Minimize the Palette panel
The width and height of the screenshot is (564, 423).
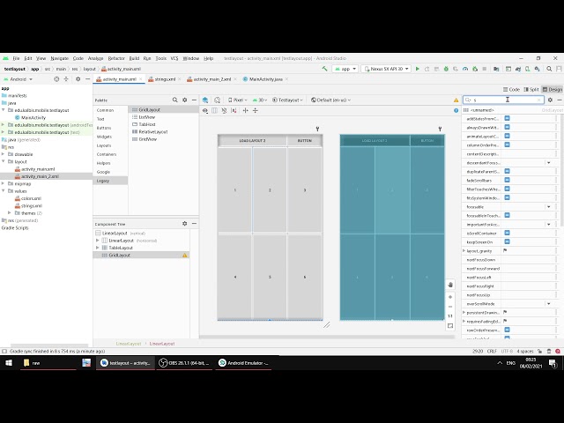[194, 100]
